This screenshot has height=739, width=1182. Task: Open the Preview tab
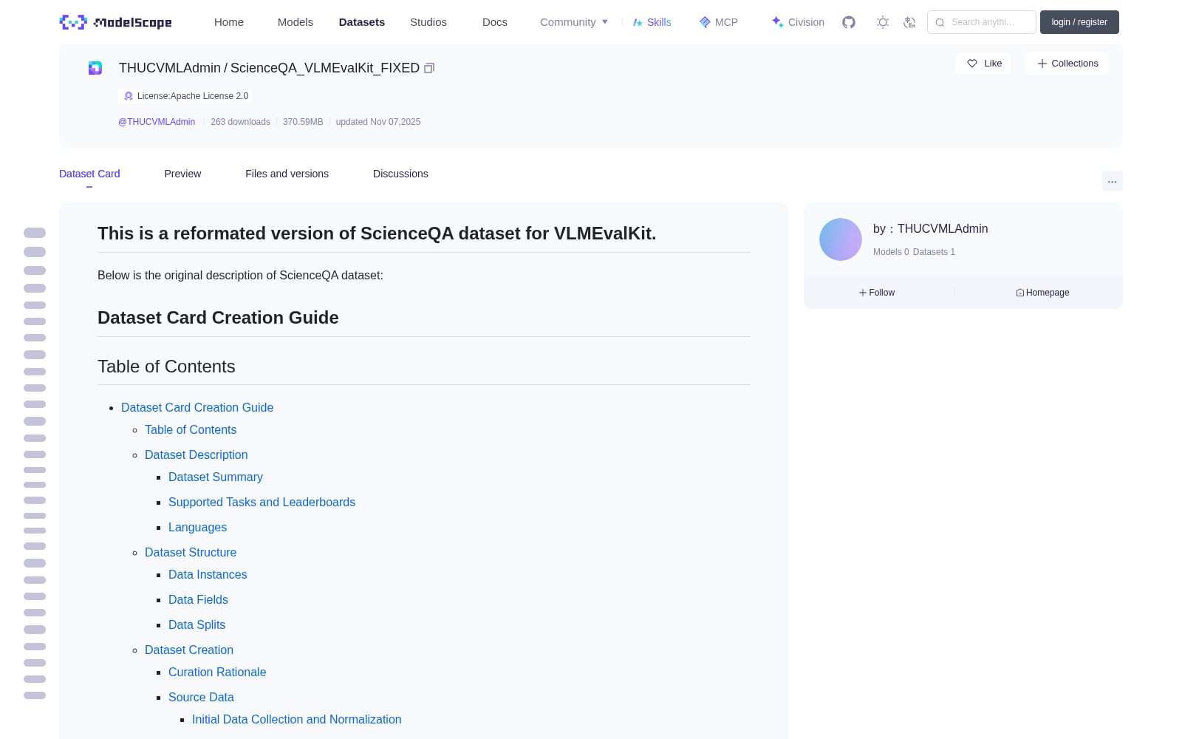point(182,174)
